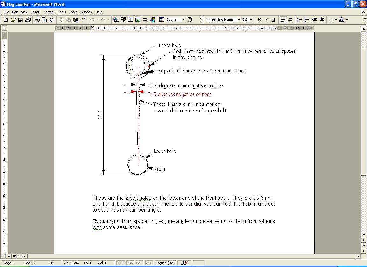Screen dimensions: 367x267
Task: Open Microsoft Word Help icon
Action: (190, 20)
